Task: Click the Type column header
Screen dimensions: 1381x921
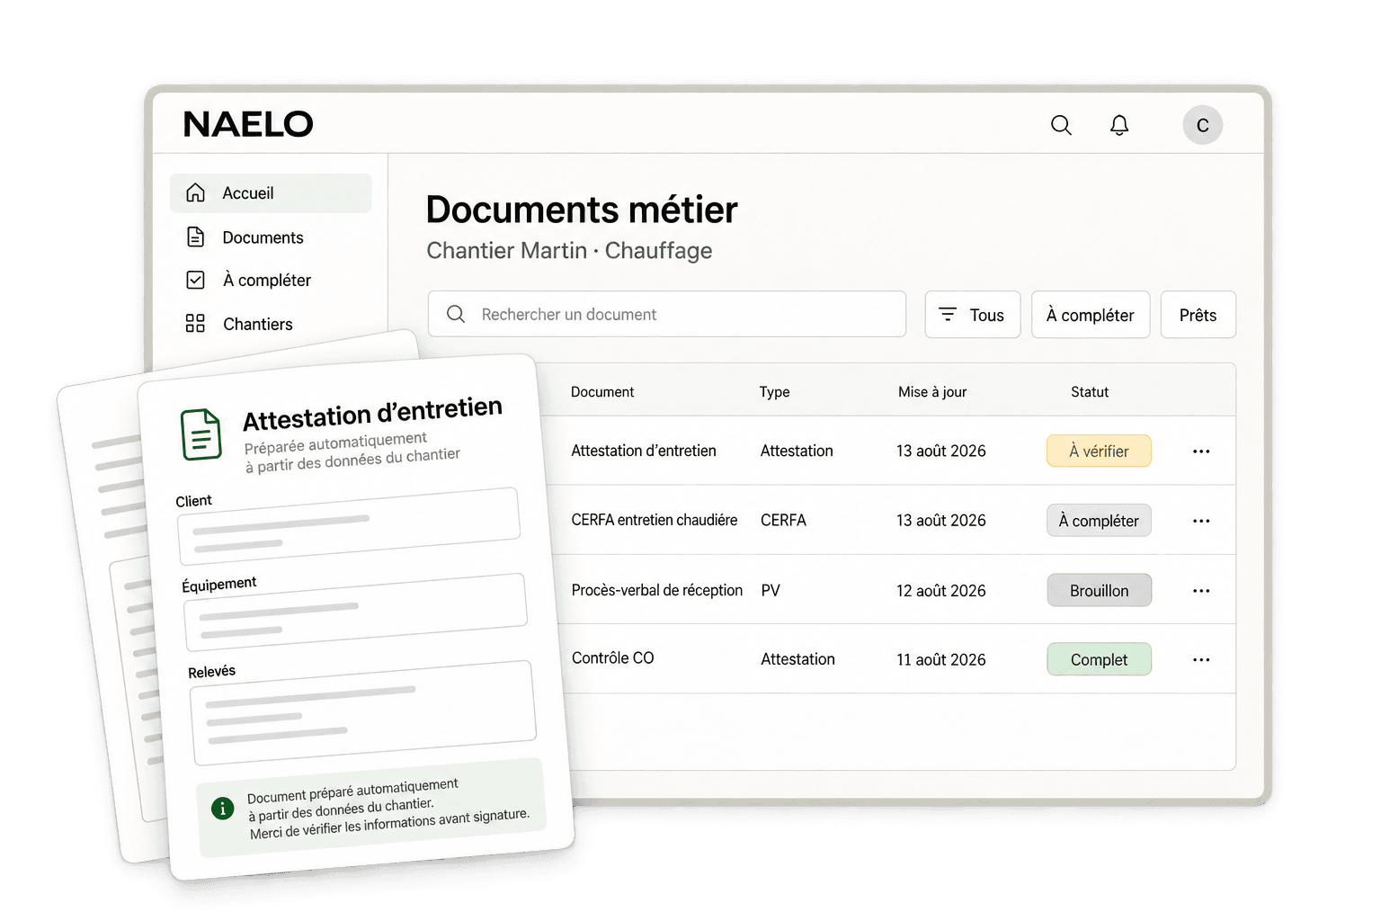Action: [x=774, y=392]
